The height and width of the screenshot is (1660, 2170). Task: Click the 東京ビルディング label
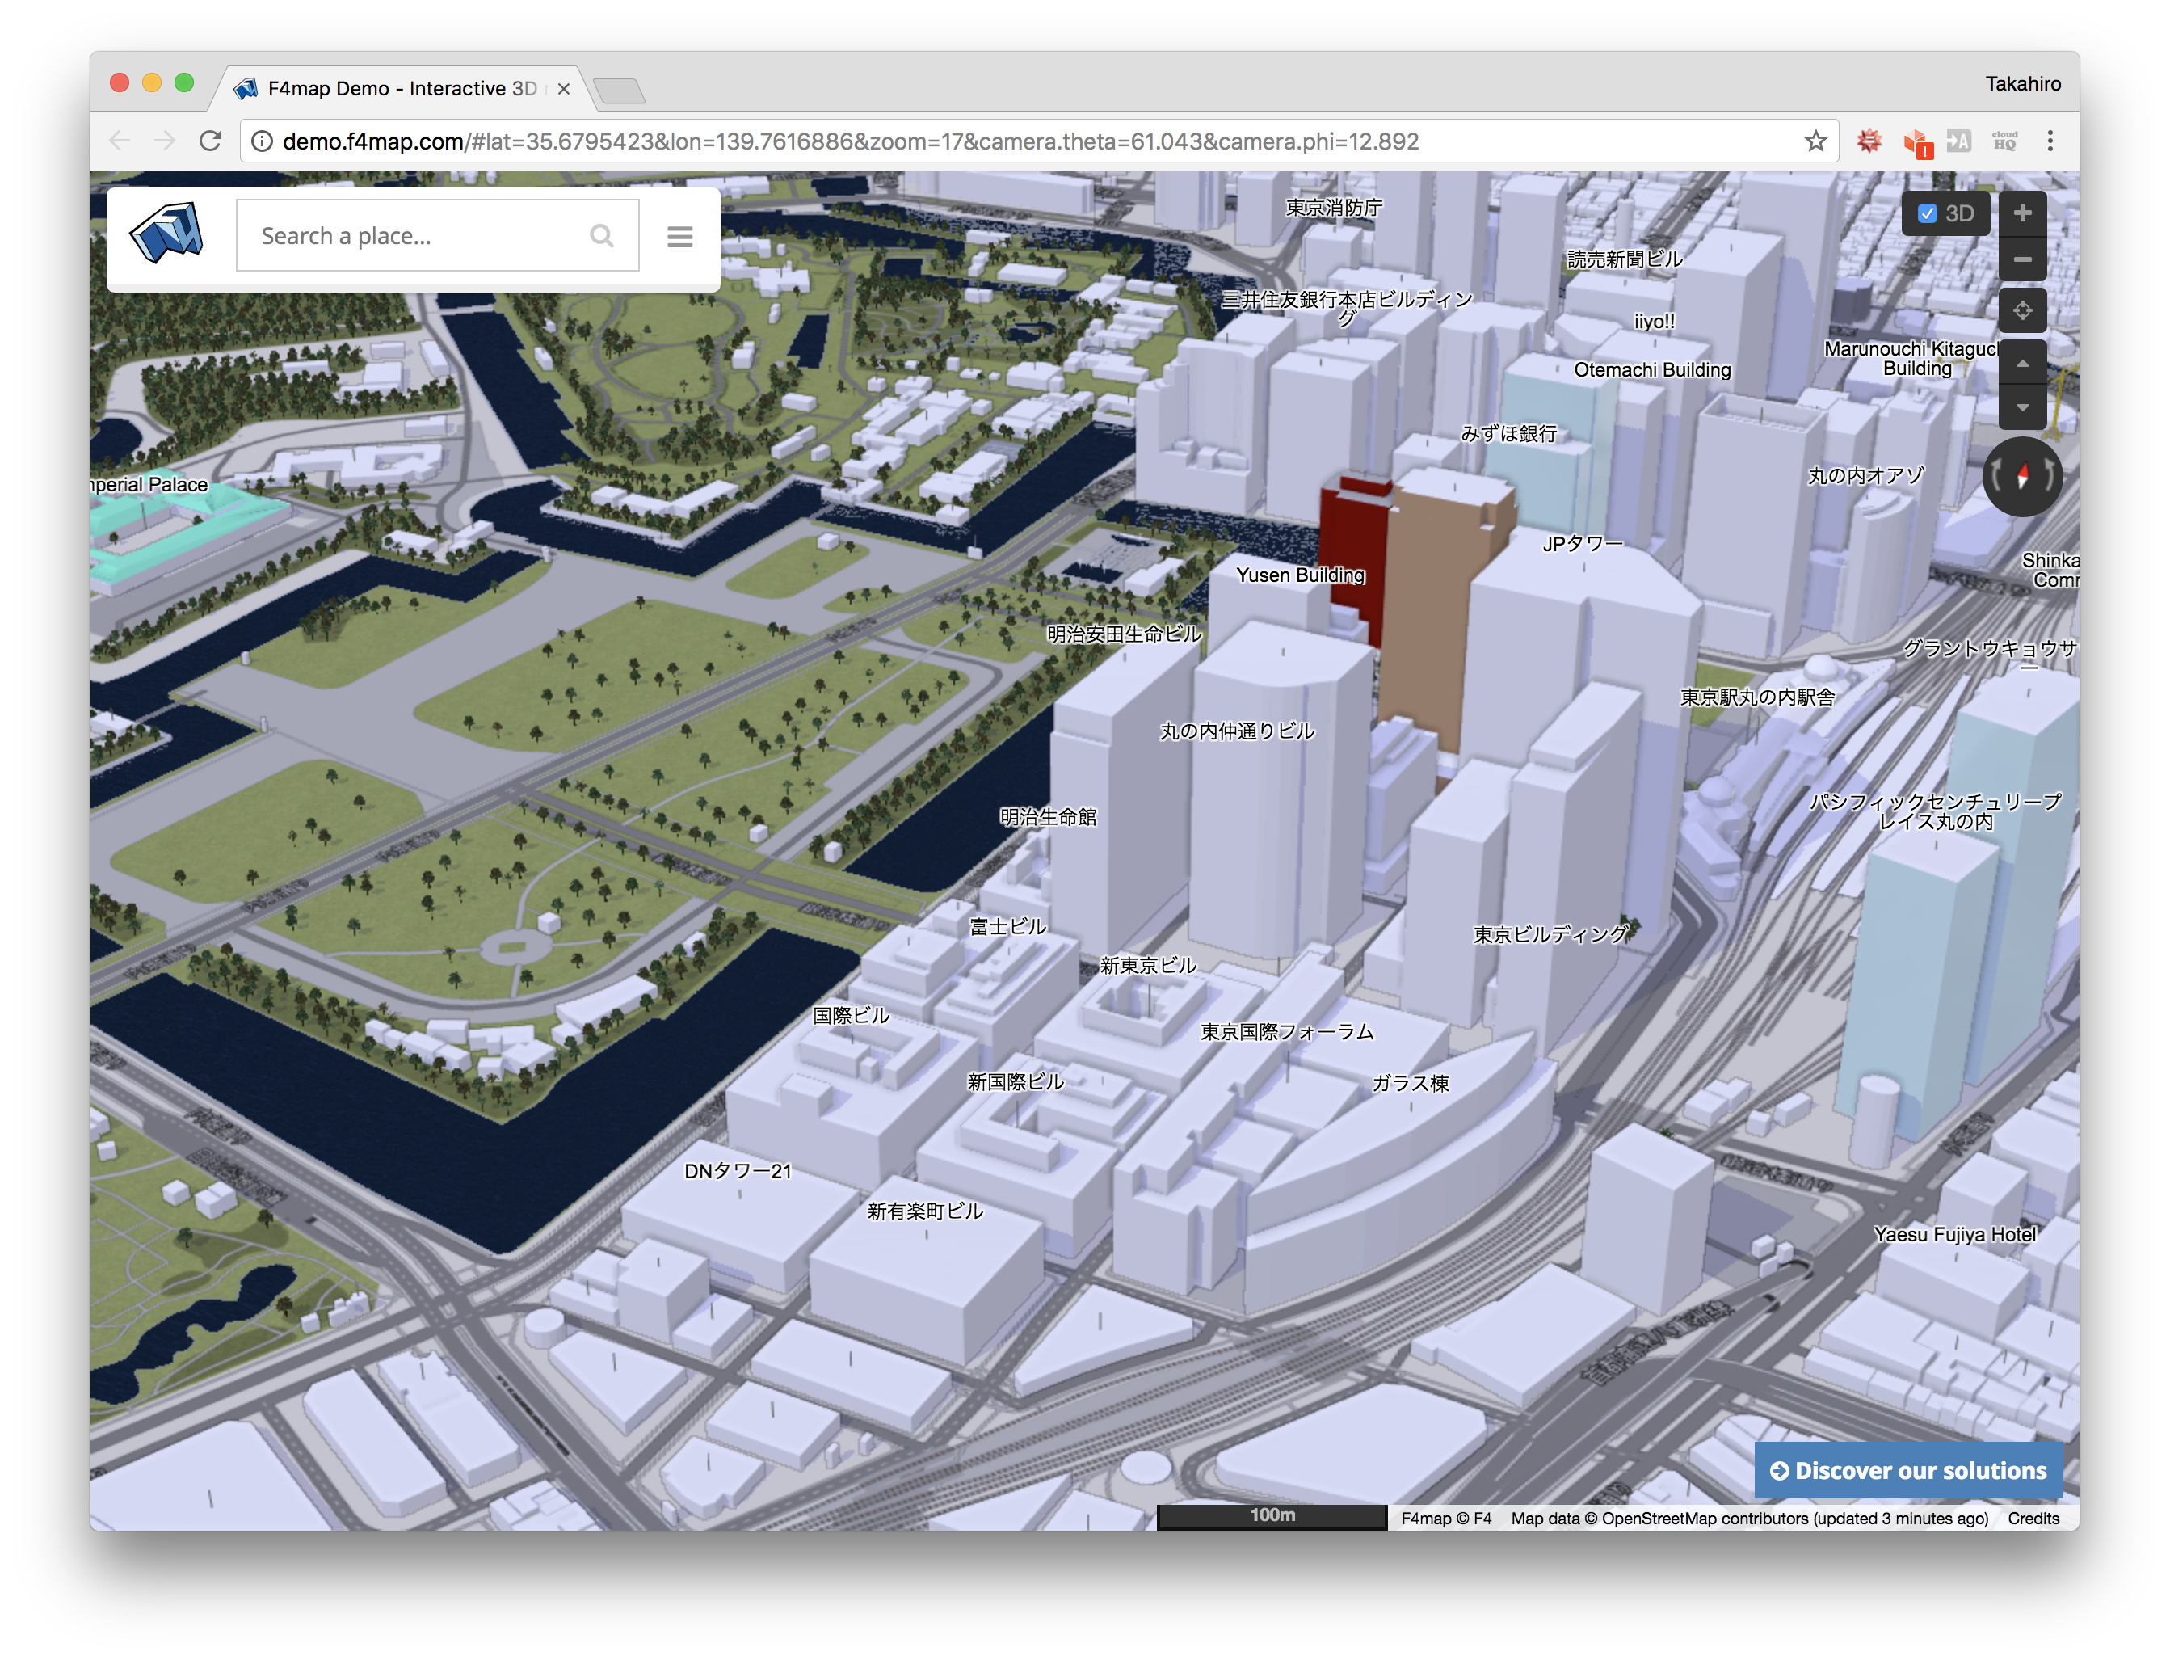[x=1550, y=935]
